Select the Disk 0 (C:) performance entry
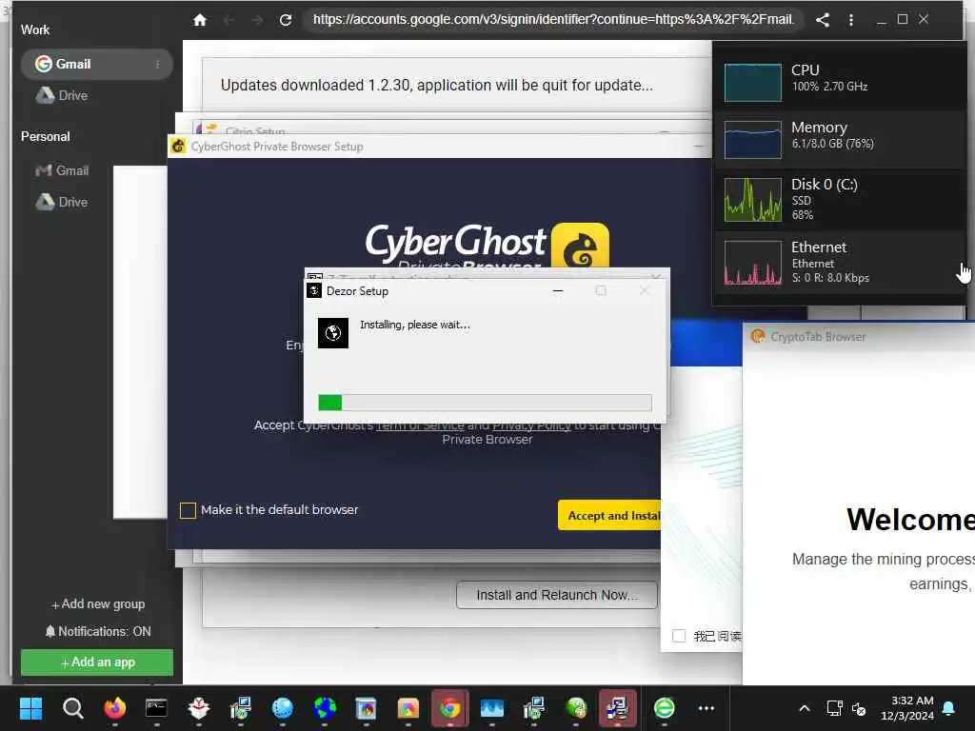This screenshot has height=731, width=975. (840, 199)
